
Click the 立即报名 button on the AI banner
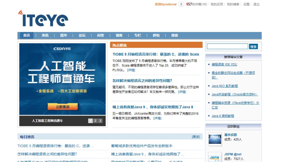click(x=63, y=106)
